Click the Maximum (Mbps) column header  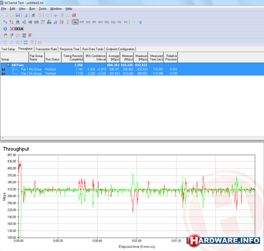[141, 57]
